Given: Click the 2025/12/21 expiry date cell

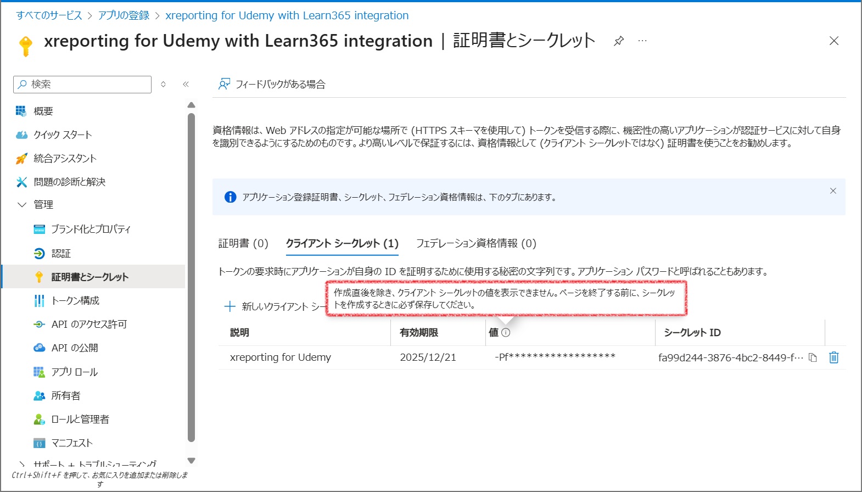Looking at the screenshot, I should pos(428,357).
